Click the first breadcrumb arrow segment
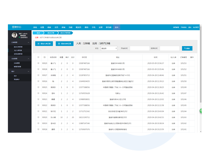 tap(38, 33)
